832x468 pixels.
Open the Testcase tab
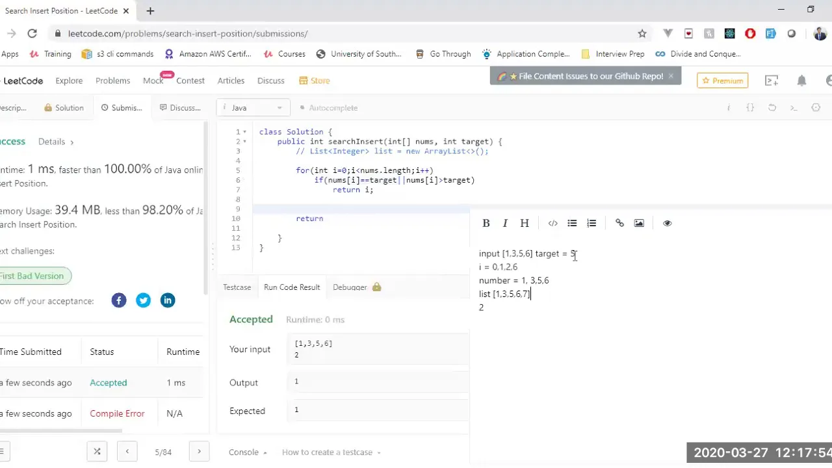(237, 287)
